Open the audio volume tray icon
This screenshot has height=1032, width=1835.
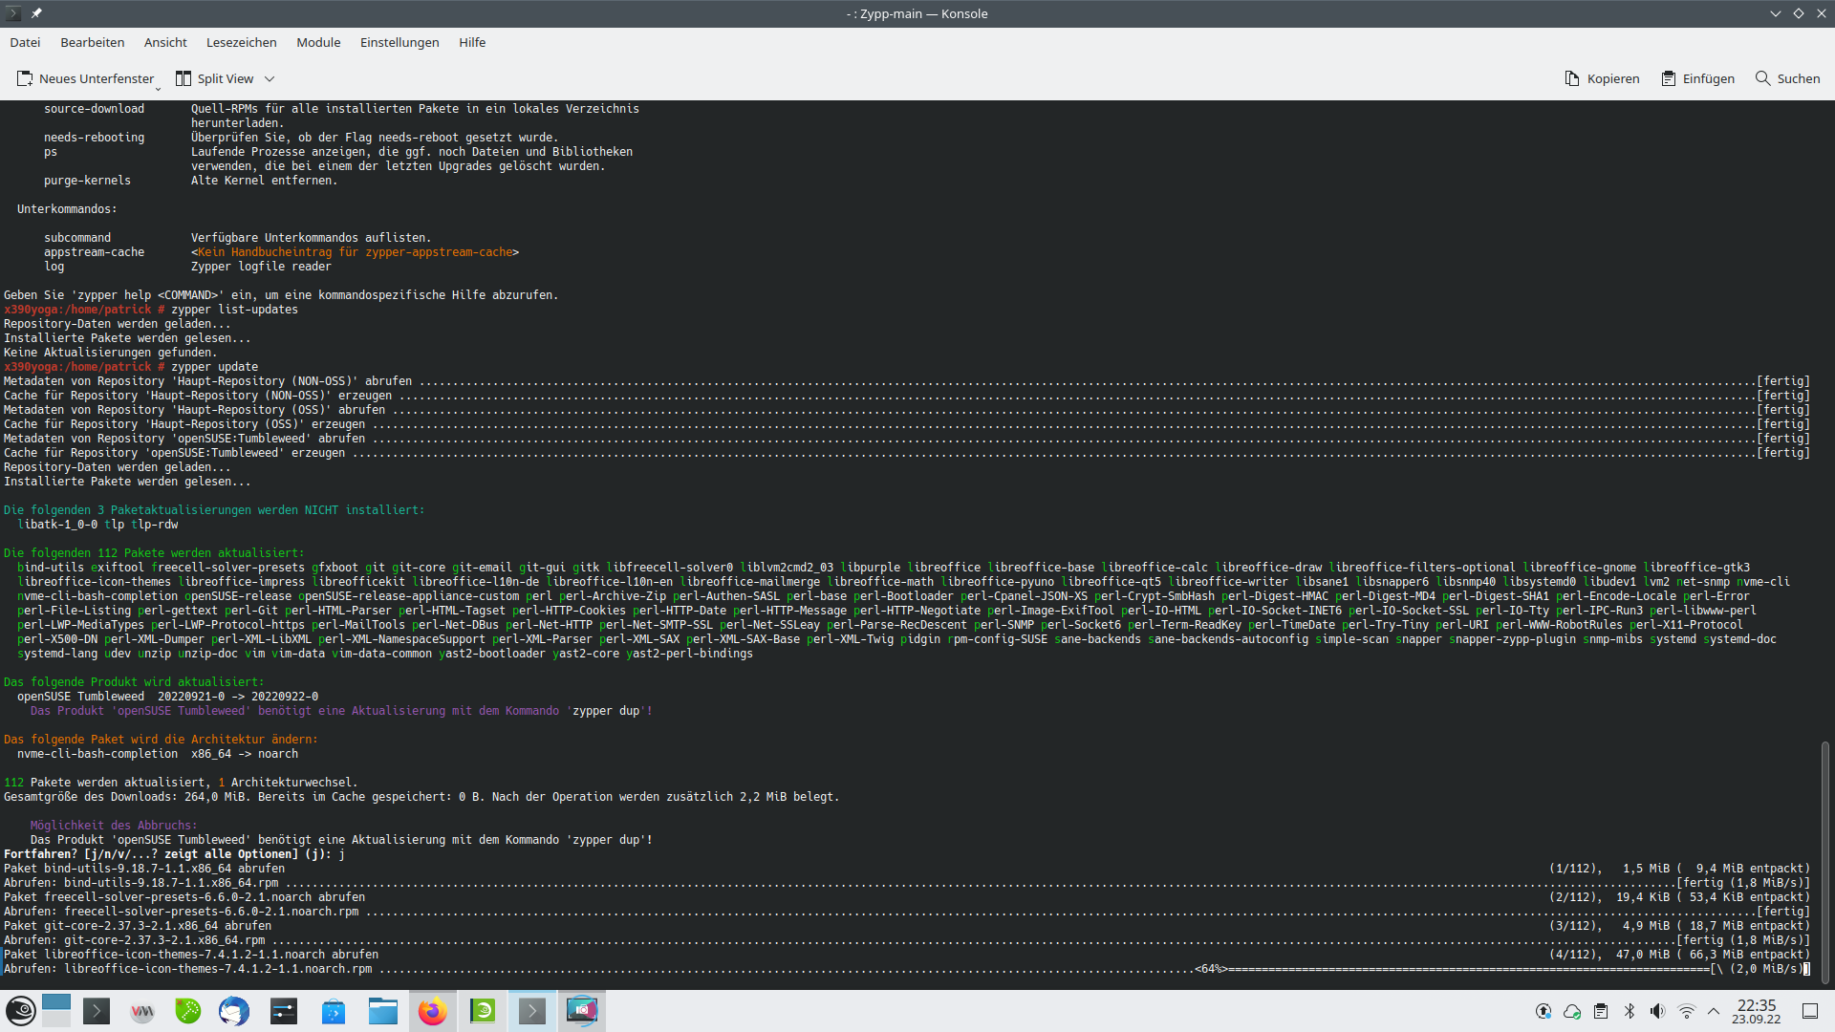1658,1011
